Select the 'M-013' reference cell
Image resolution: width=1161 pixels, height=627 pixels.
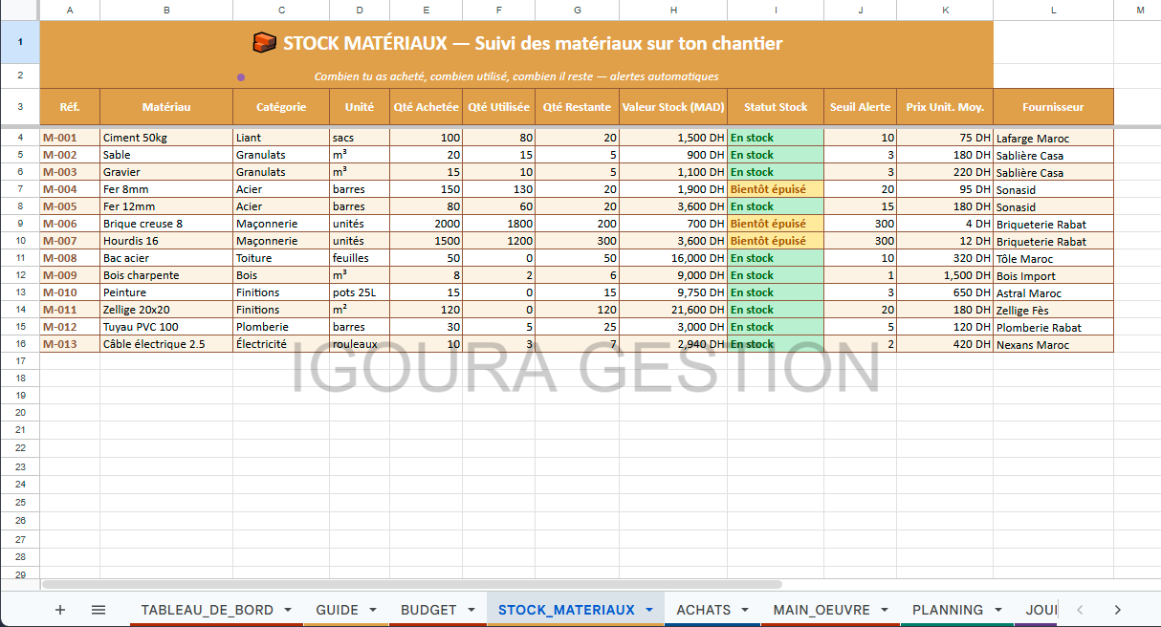[70, 344]
